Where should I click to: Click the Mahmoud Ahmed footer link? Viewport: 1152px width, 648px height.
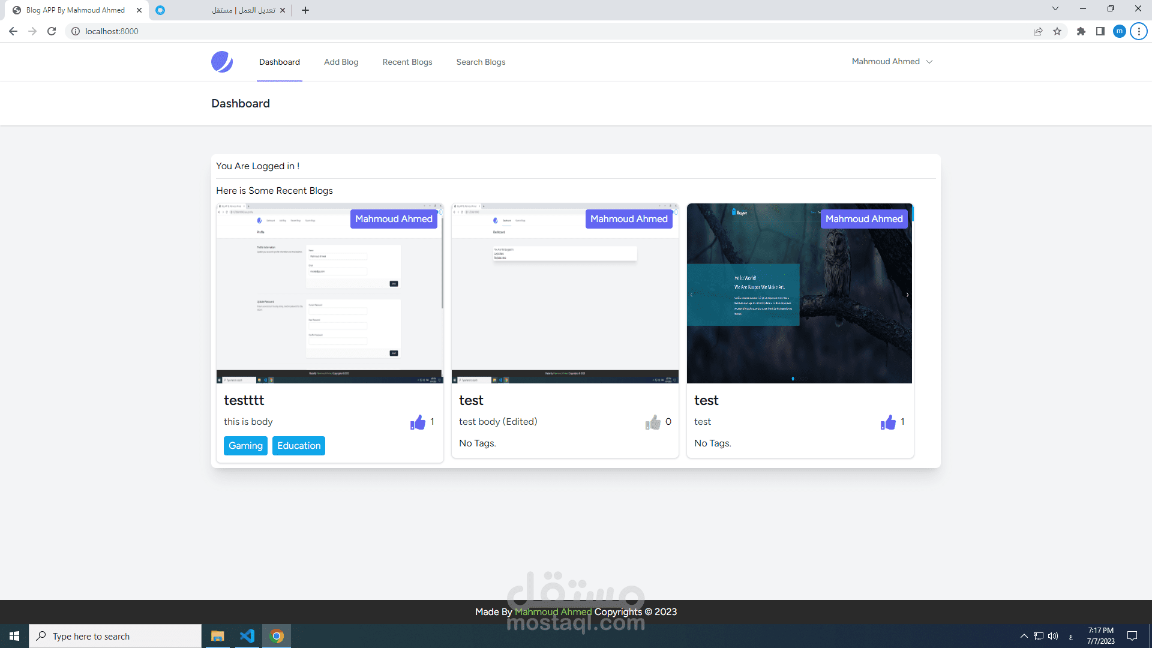553,611
